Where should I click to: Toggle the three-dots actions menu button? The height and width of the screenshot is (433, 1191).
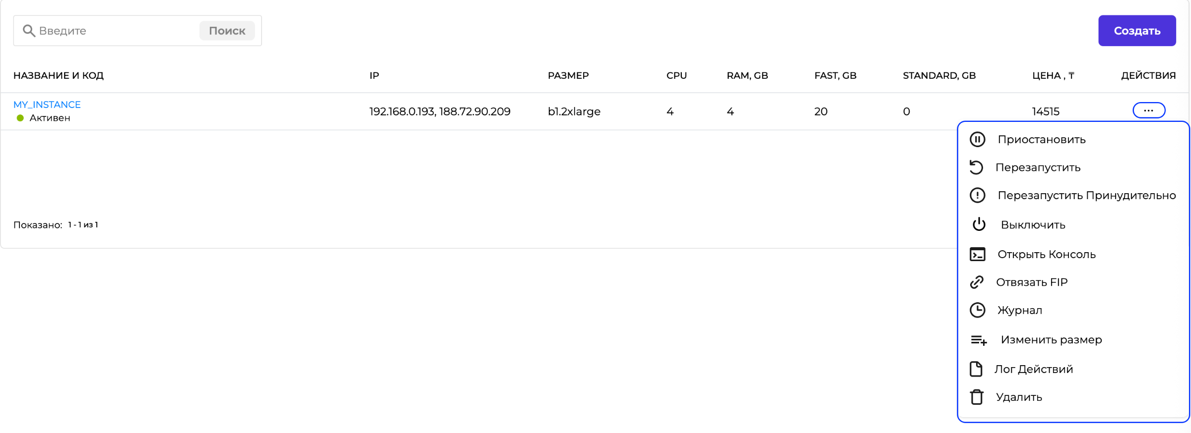tap(1148, 110)
